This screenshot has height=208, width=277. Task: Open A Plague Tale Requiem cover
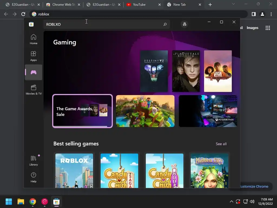tap(186, 71)
